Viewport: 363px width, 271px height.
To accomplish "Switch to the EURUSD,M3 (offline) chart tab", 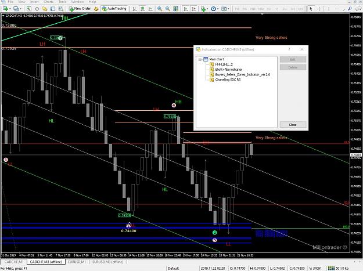I will point(108,262).
